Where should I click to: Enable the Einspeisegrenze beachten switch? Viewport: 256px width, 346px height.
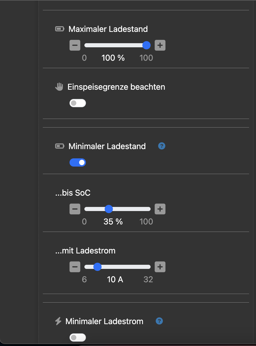(x=78, y=103)
